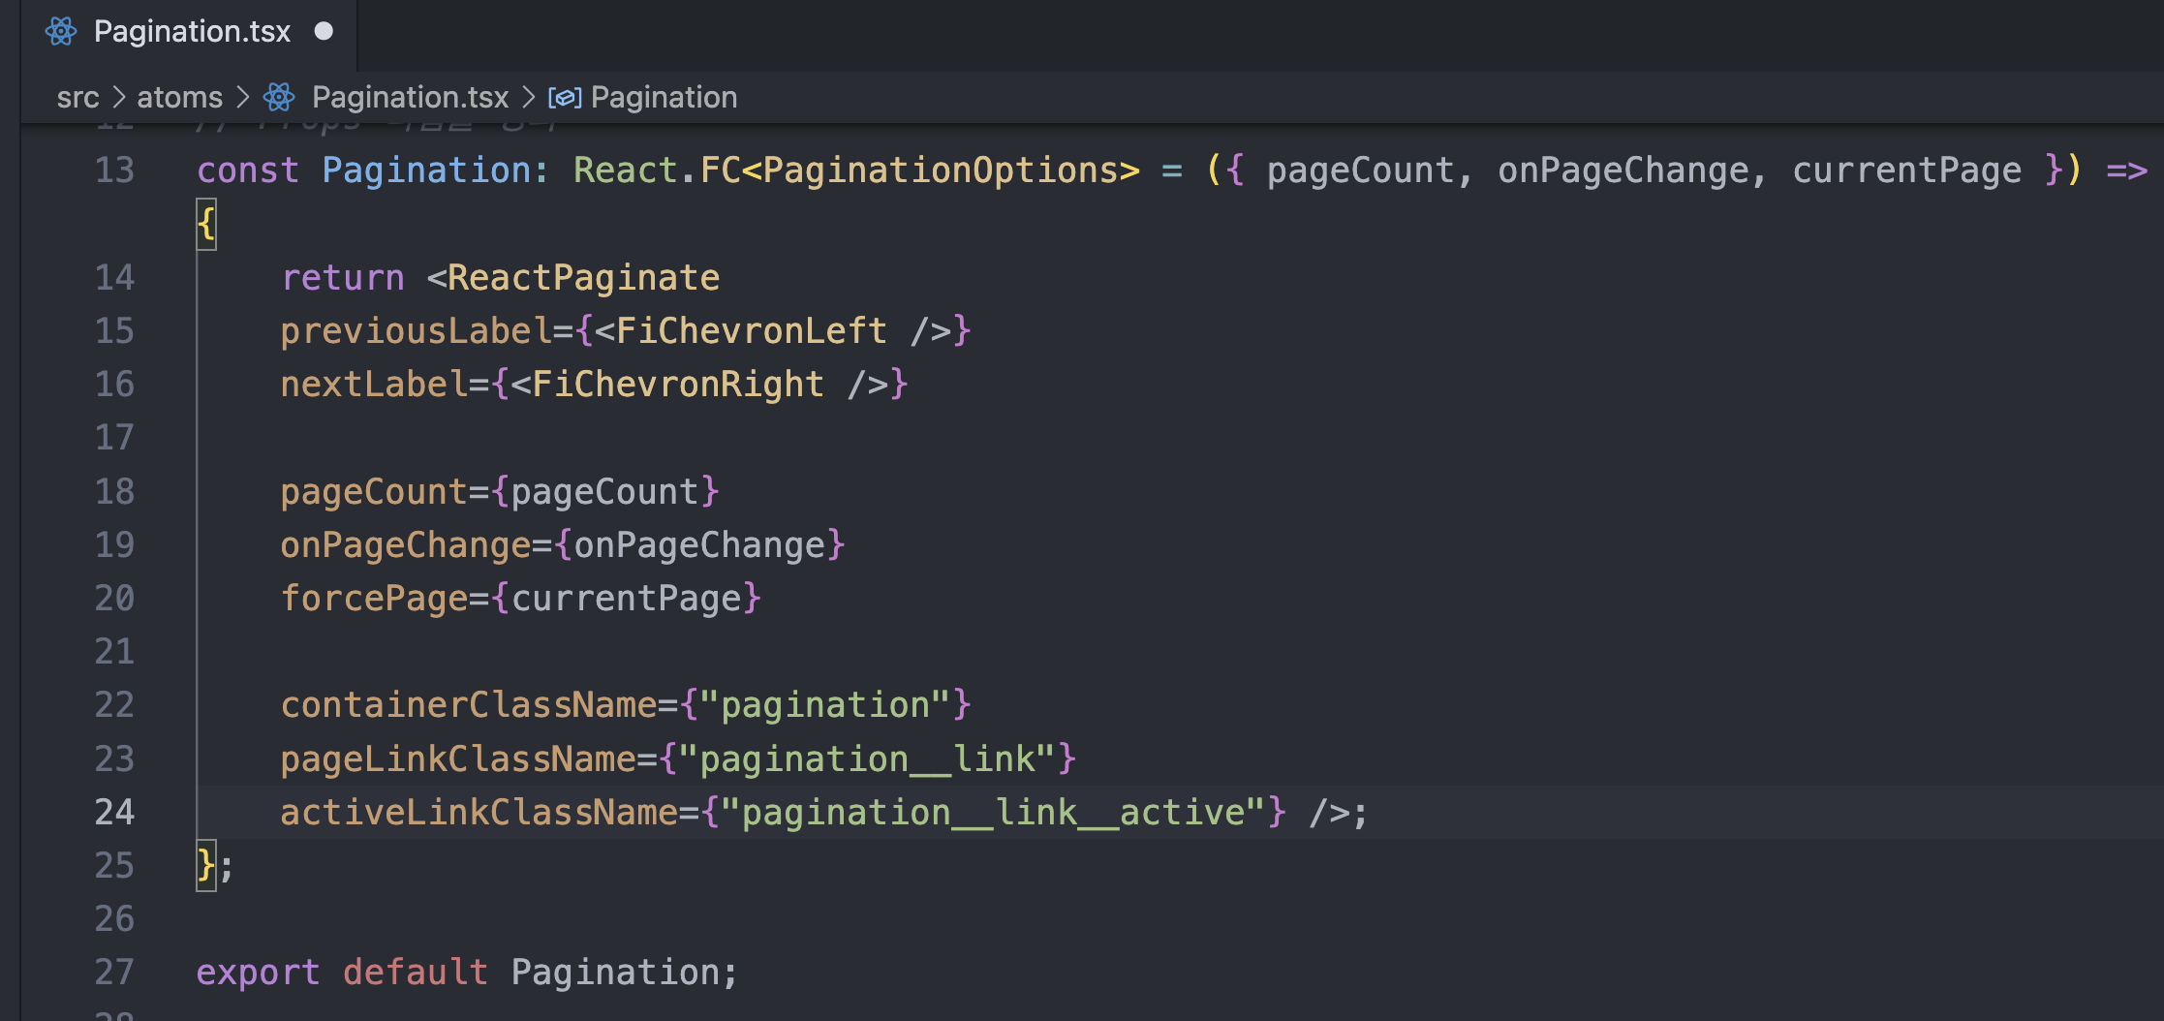Click the chevron after src in the breadcrumb
Image resolution: width=2164 pixels, height=1021 pixels.
118,98
